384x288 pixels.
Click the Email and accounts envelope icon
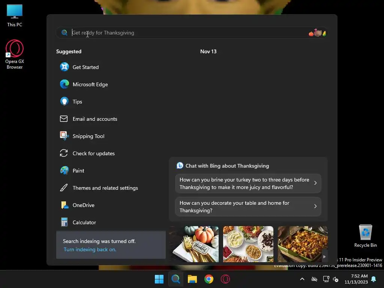point(64,119)
